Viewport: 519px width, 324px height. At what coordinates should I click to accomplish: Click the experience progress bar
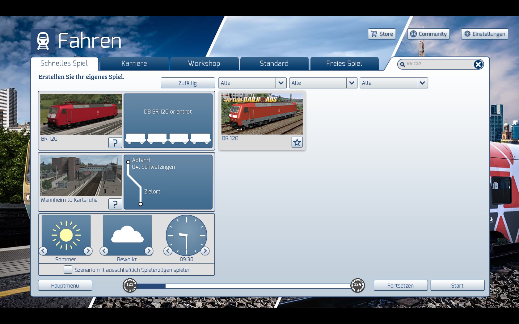(x=243, y=286)
